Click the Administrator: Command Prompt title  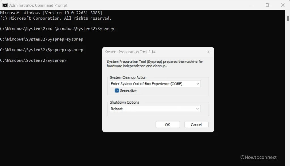click(x=38, y=5)
